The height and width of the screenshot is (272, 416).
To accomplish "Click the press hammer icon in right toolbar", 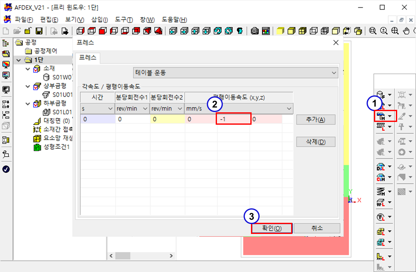I will tap(381, 116).
